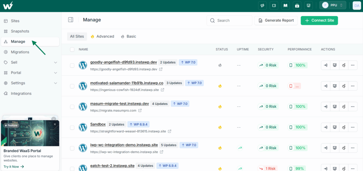
Task: Click uptime chart icon for iwp-wc-integration-demo row
Action: 240,148
